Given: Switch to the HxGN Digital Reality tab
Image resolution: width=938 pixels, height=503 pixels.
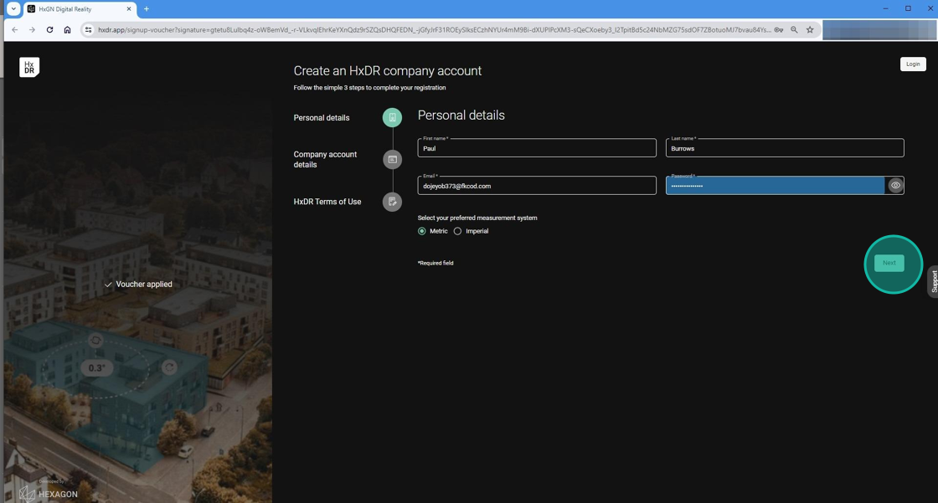Looking at the screenshot, I should (x=80, y=9).
